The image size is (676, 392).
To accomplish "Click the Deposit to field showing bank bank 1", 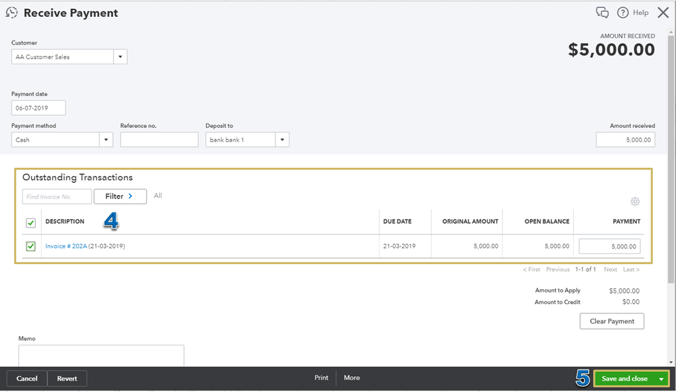I will point(241,139).
